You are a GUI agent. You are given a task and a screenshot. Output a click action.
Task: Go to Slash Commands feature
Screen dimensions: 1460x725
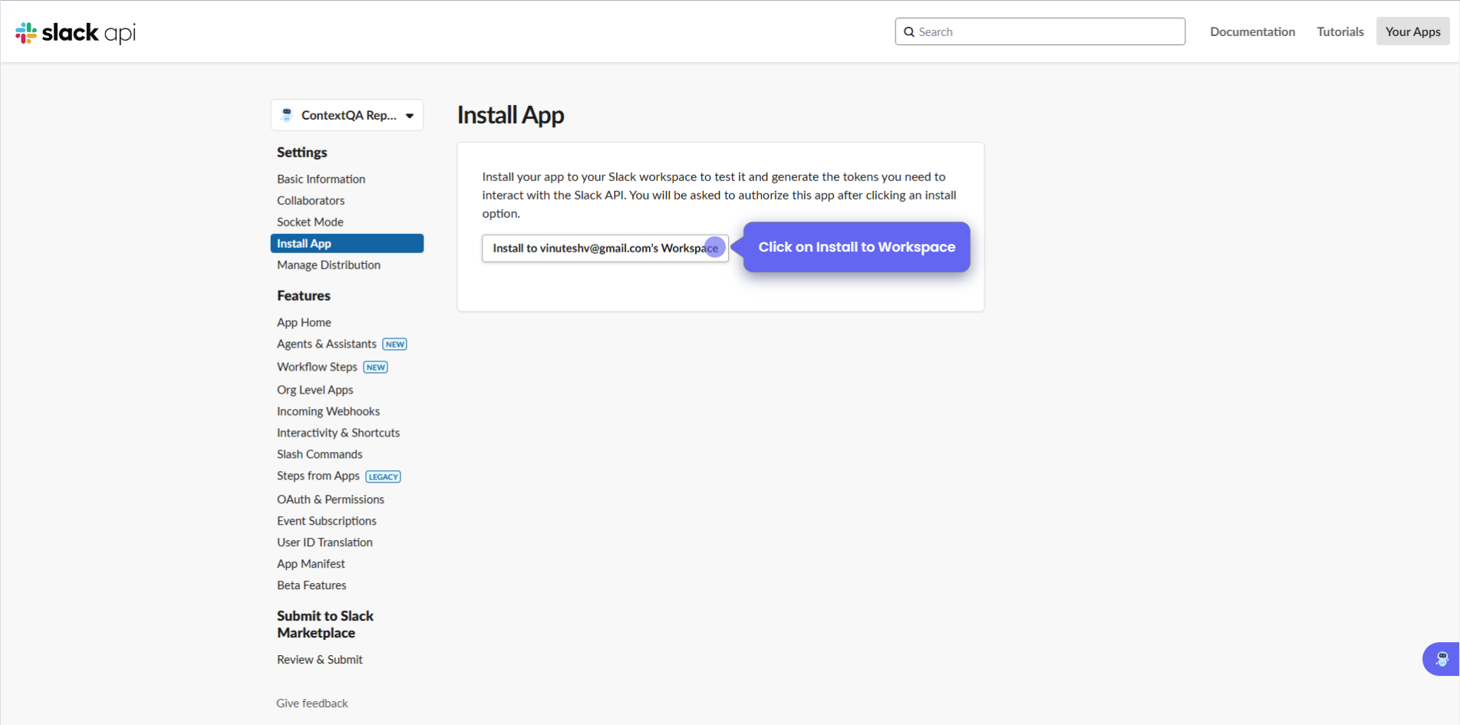(319, 454)
